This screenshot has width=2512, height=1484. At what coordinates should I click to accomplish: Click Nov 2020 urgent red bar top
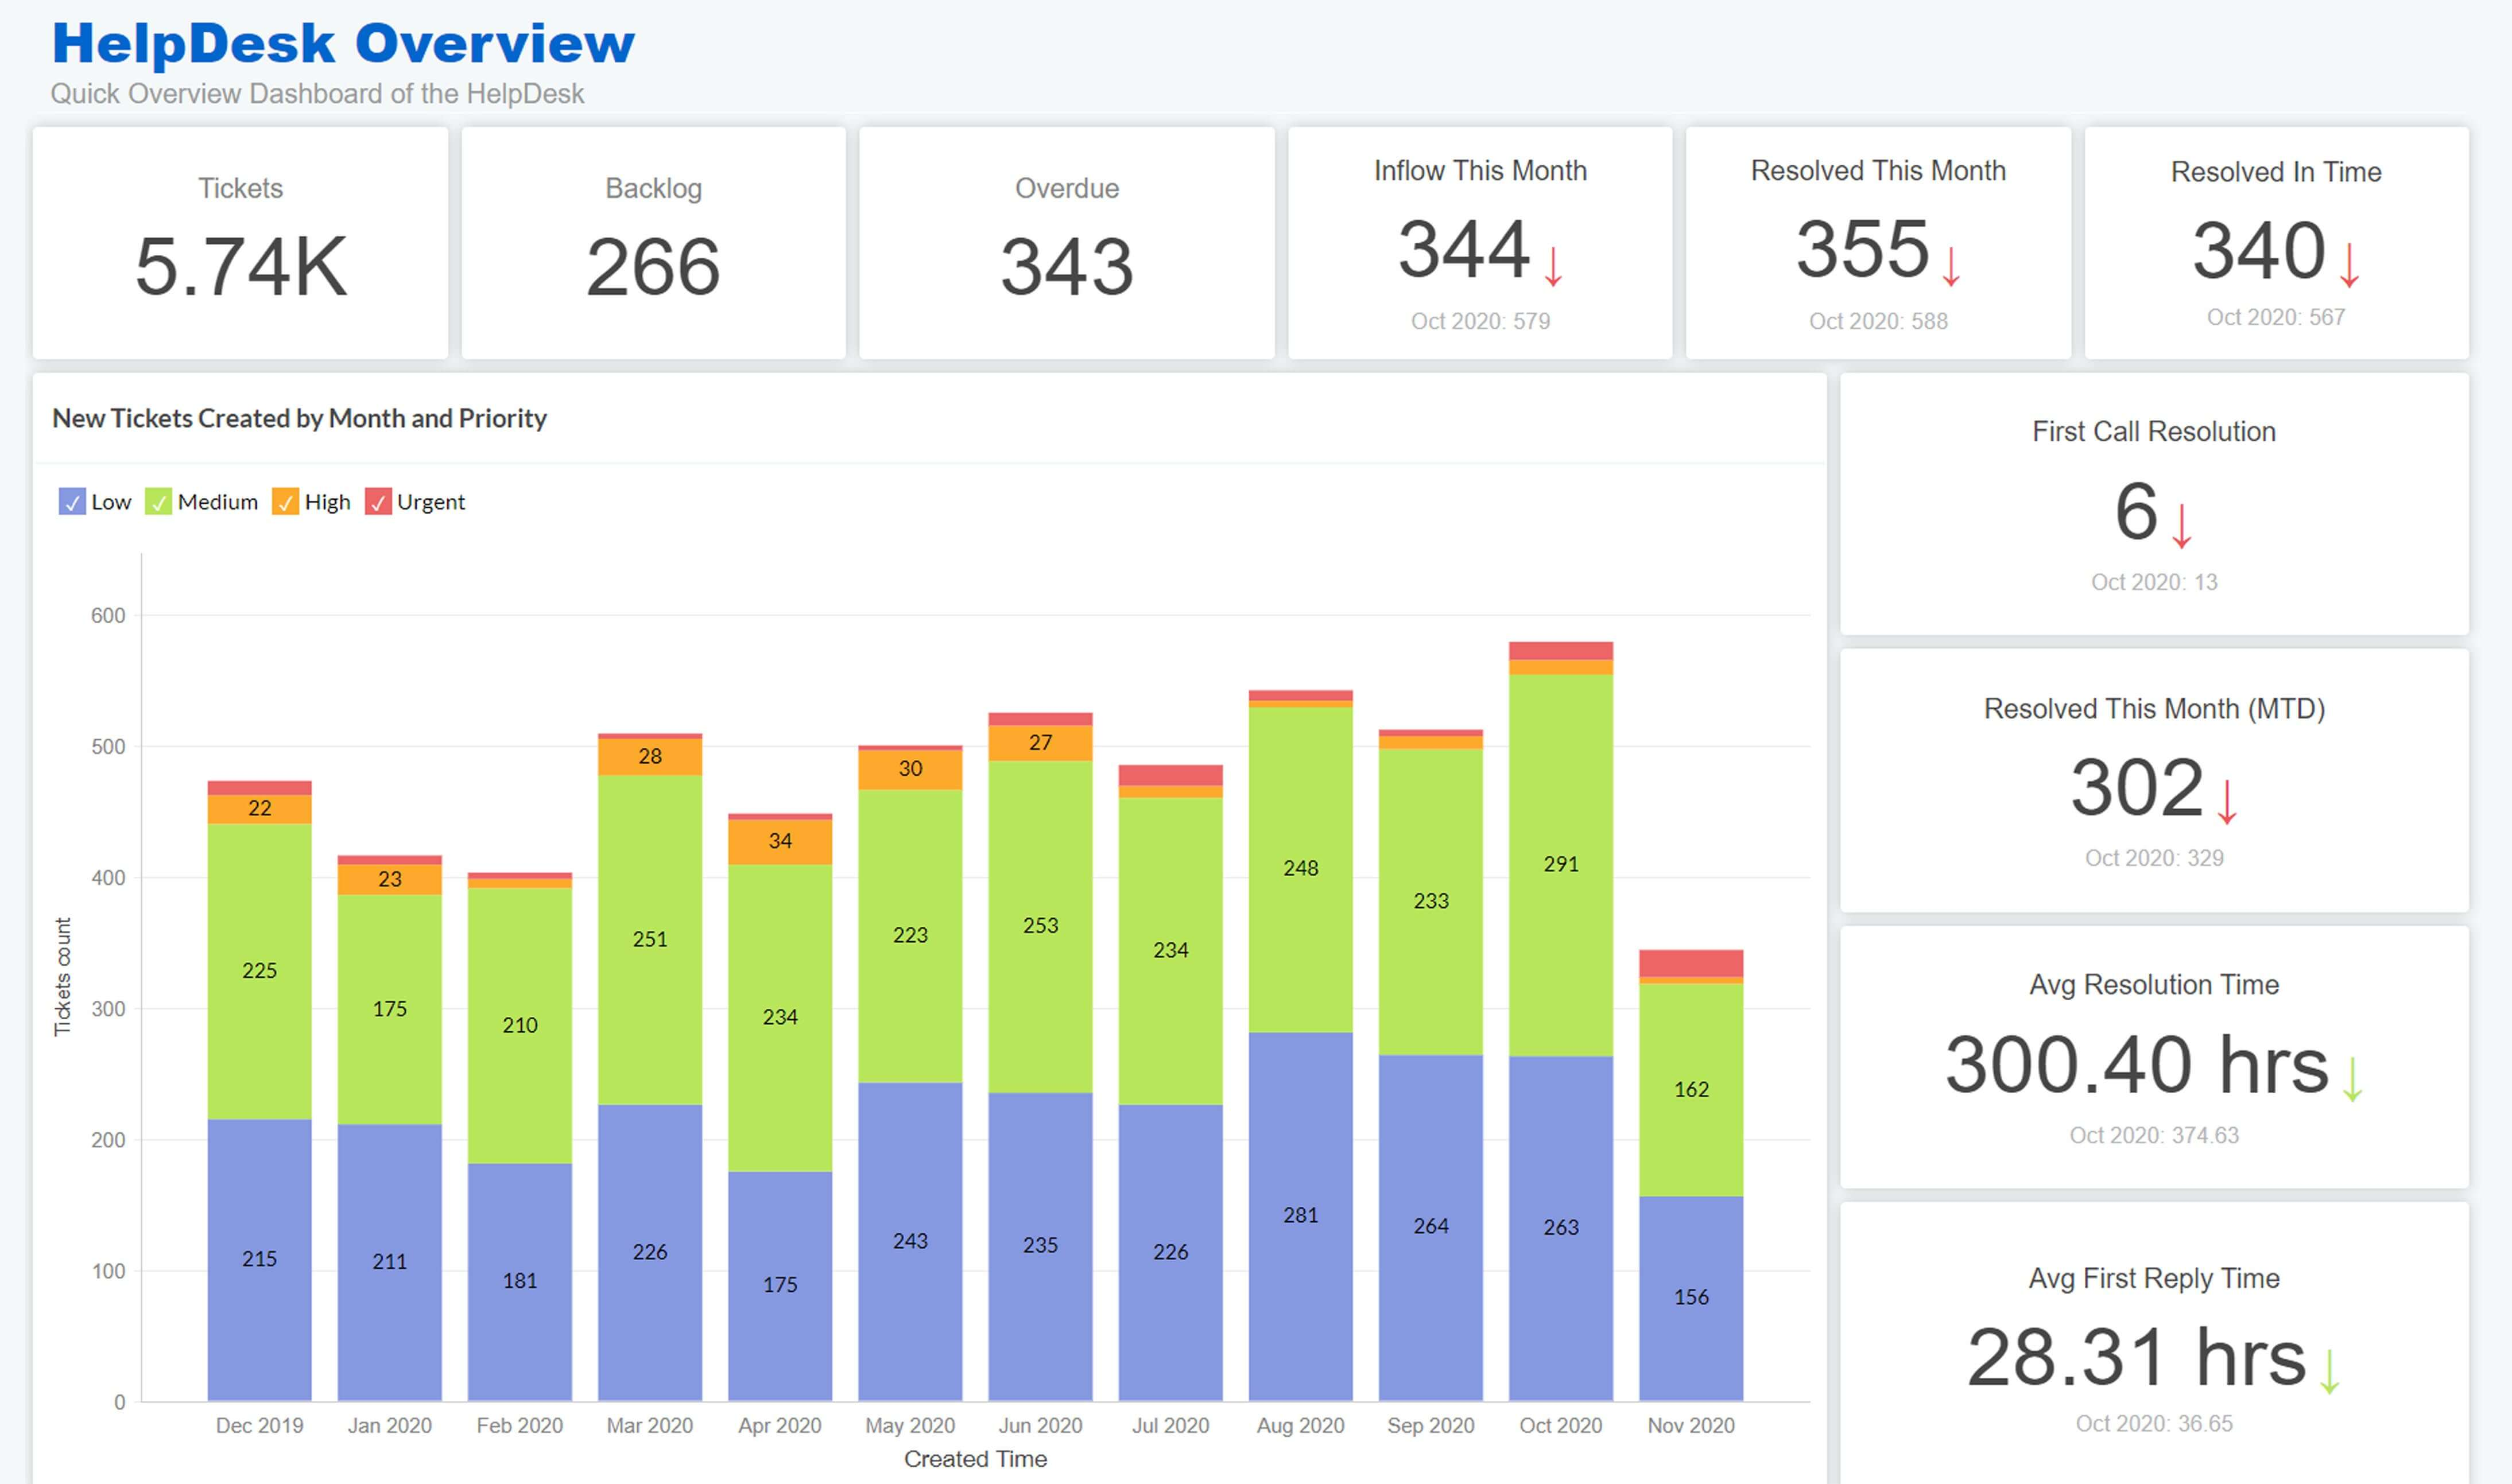(1690, 962)
